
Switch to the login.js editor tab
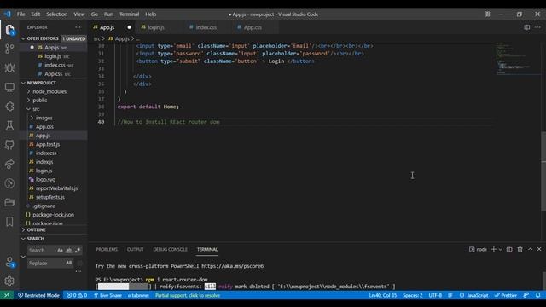(x=156, y=27)
